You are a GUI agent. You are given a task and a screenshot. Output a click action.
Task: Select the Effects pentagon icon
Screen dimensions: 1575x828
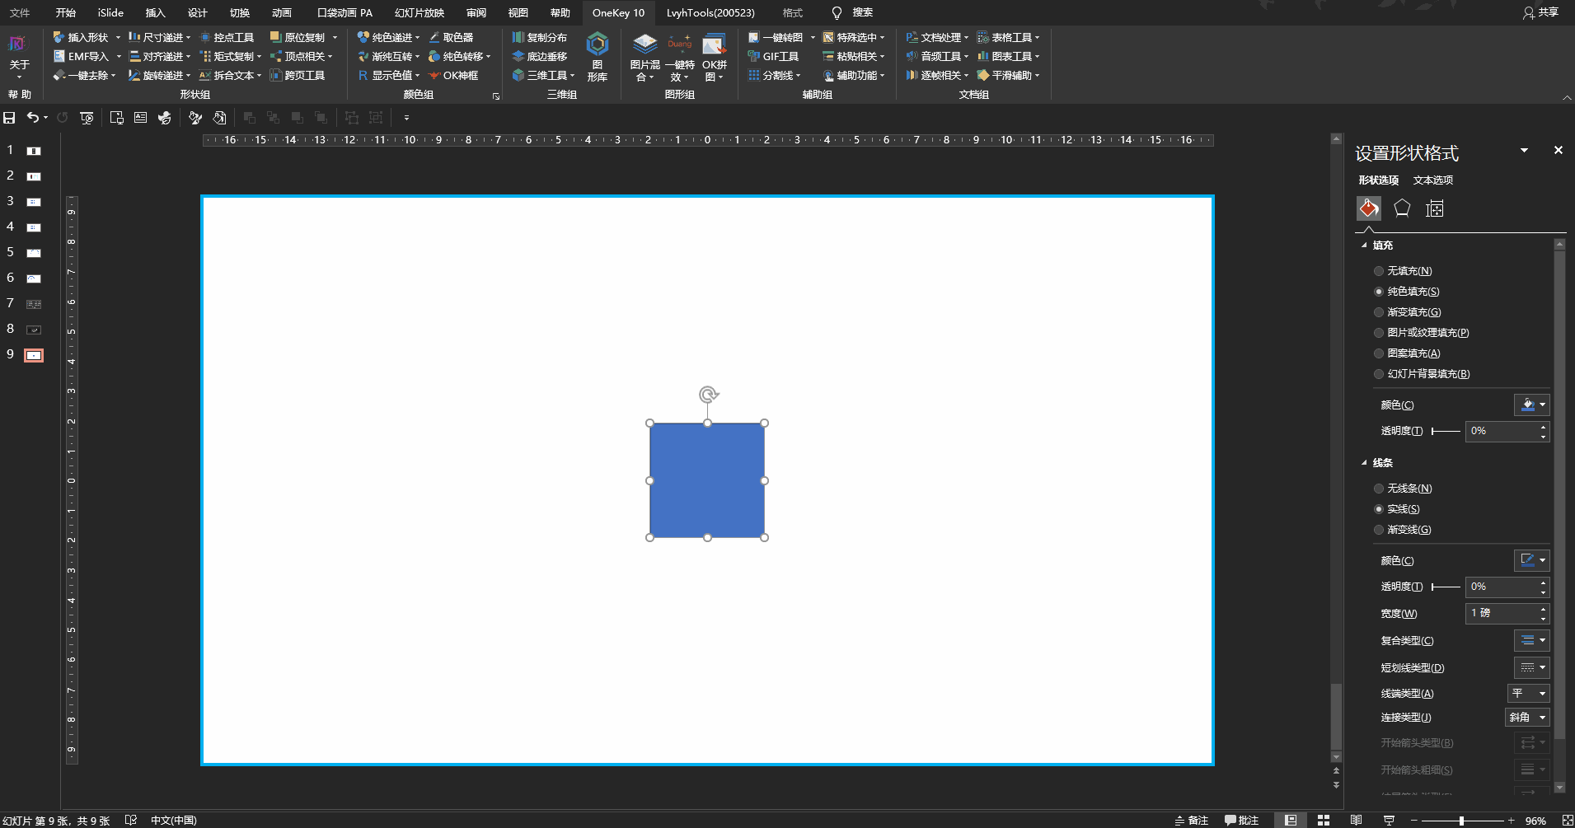click(1402, 208)
